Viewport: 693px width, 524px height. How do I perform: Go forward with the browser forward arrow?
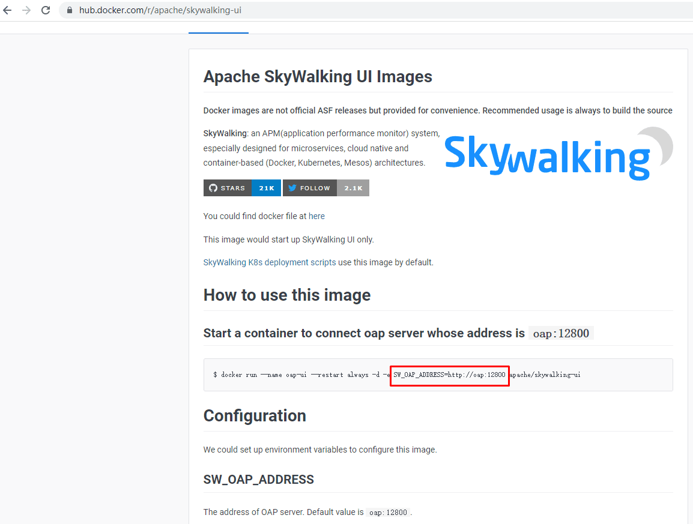[26, 10]
